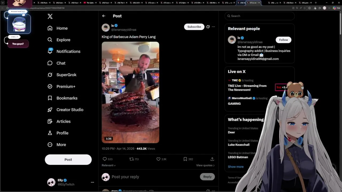
Task: Repost using the icon showing 713
Action: tap(134, 159)
